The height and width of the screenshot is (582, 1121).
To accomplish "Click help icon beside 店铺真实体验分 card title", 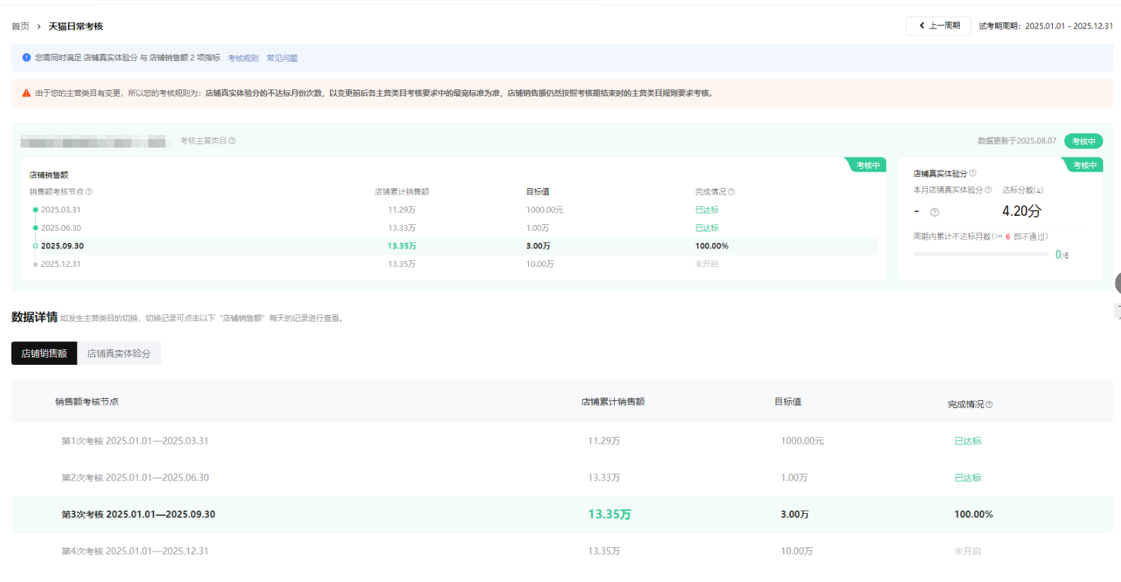I will (973, 173).
